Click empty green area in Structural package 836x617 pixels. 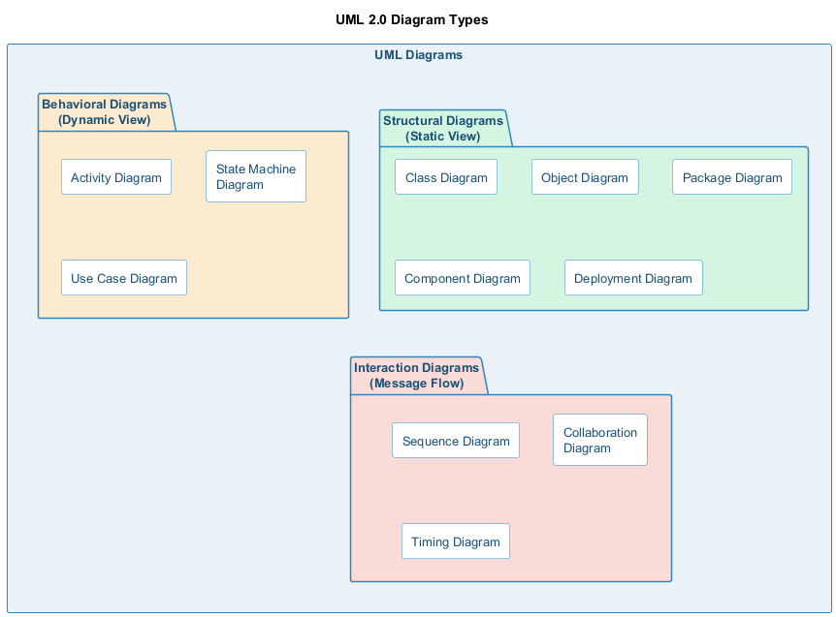click(756, 252)
